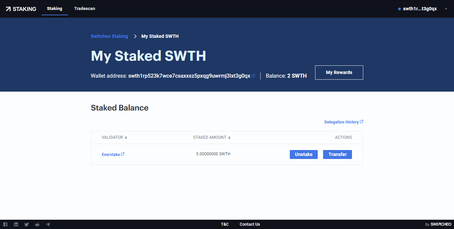Open the Contact Us footer link

(250, 224)
